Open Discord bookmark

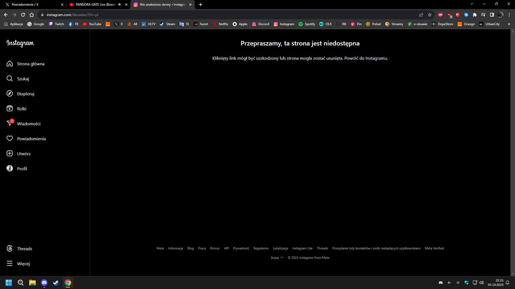[261, 24]
